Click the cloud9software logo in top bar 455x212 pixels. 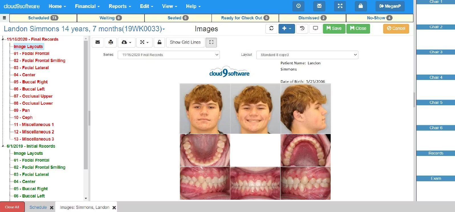[22, 6]
